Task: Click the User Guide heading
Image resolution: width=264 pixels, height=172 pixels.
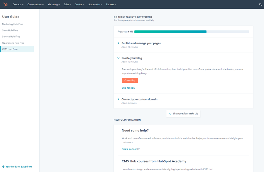Action: [x=11, y=17]
